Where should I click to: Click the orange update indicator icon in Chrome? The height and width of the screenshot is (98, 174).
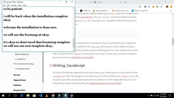[171, 7]
